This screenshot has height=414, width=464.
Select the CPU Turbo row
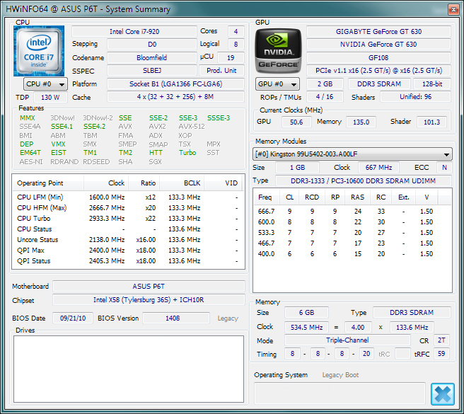pyautogui.click(x=128, y=219)
